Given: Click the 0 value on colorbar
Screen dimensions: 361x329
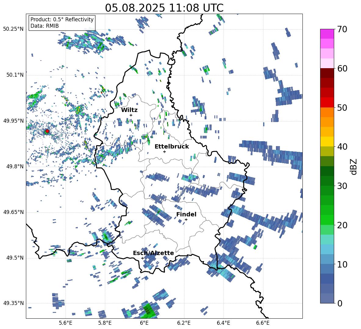Looking at the screenshot, I should tap(340, 303).
